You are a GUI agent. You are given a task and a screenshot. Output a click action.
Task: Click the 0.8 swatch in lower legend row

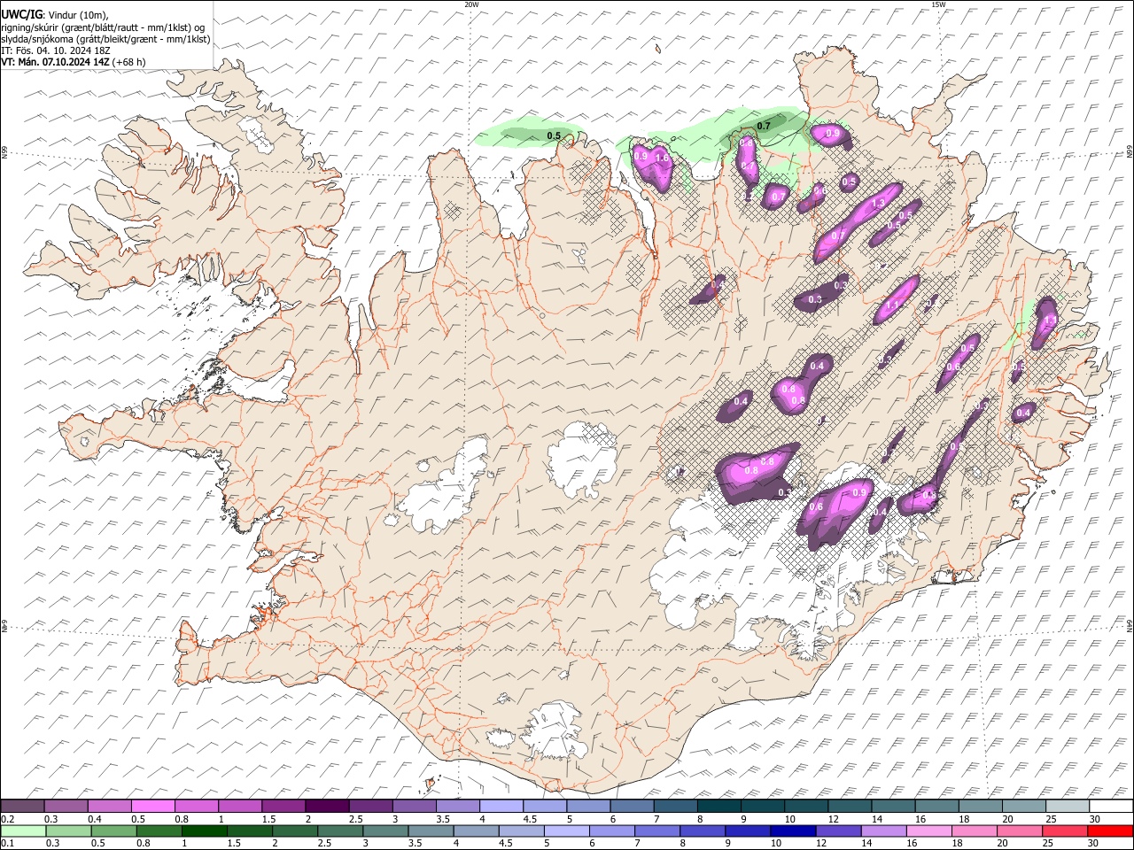pyautogui.click(x=158, y=831)
